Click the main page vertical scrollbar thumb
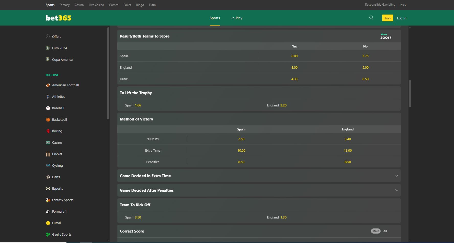The image size is (454, 243). point(410,93)
